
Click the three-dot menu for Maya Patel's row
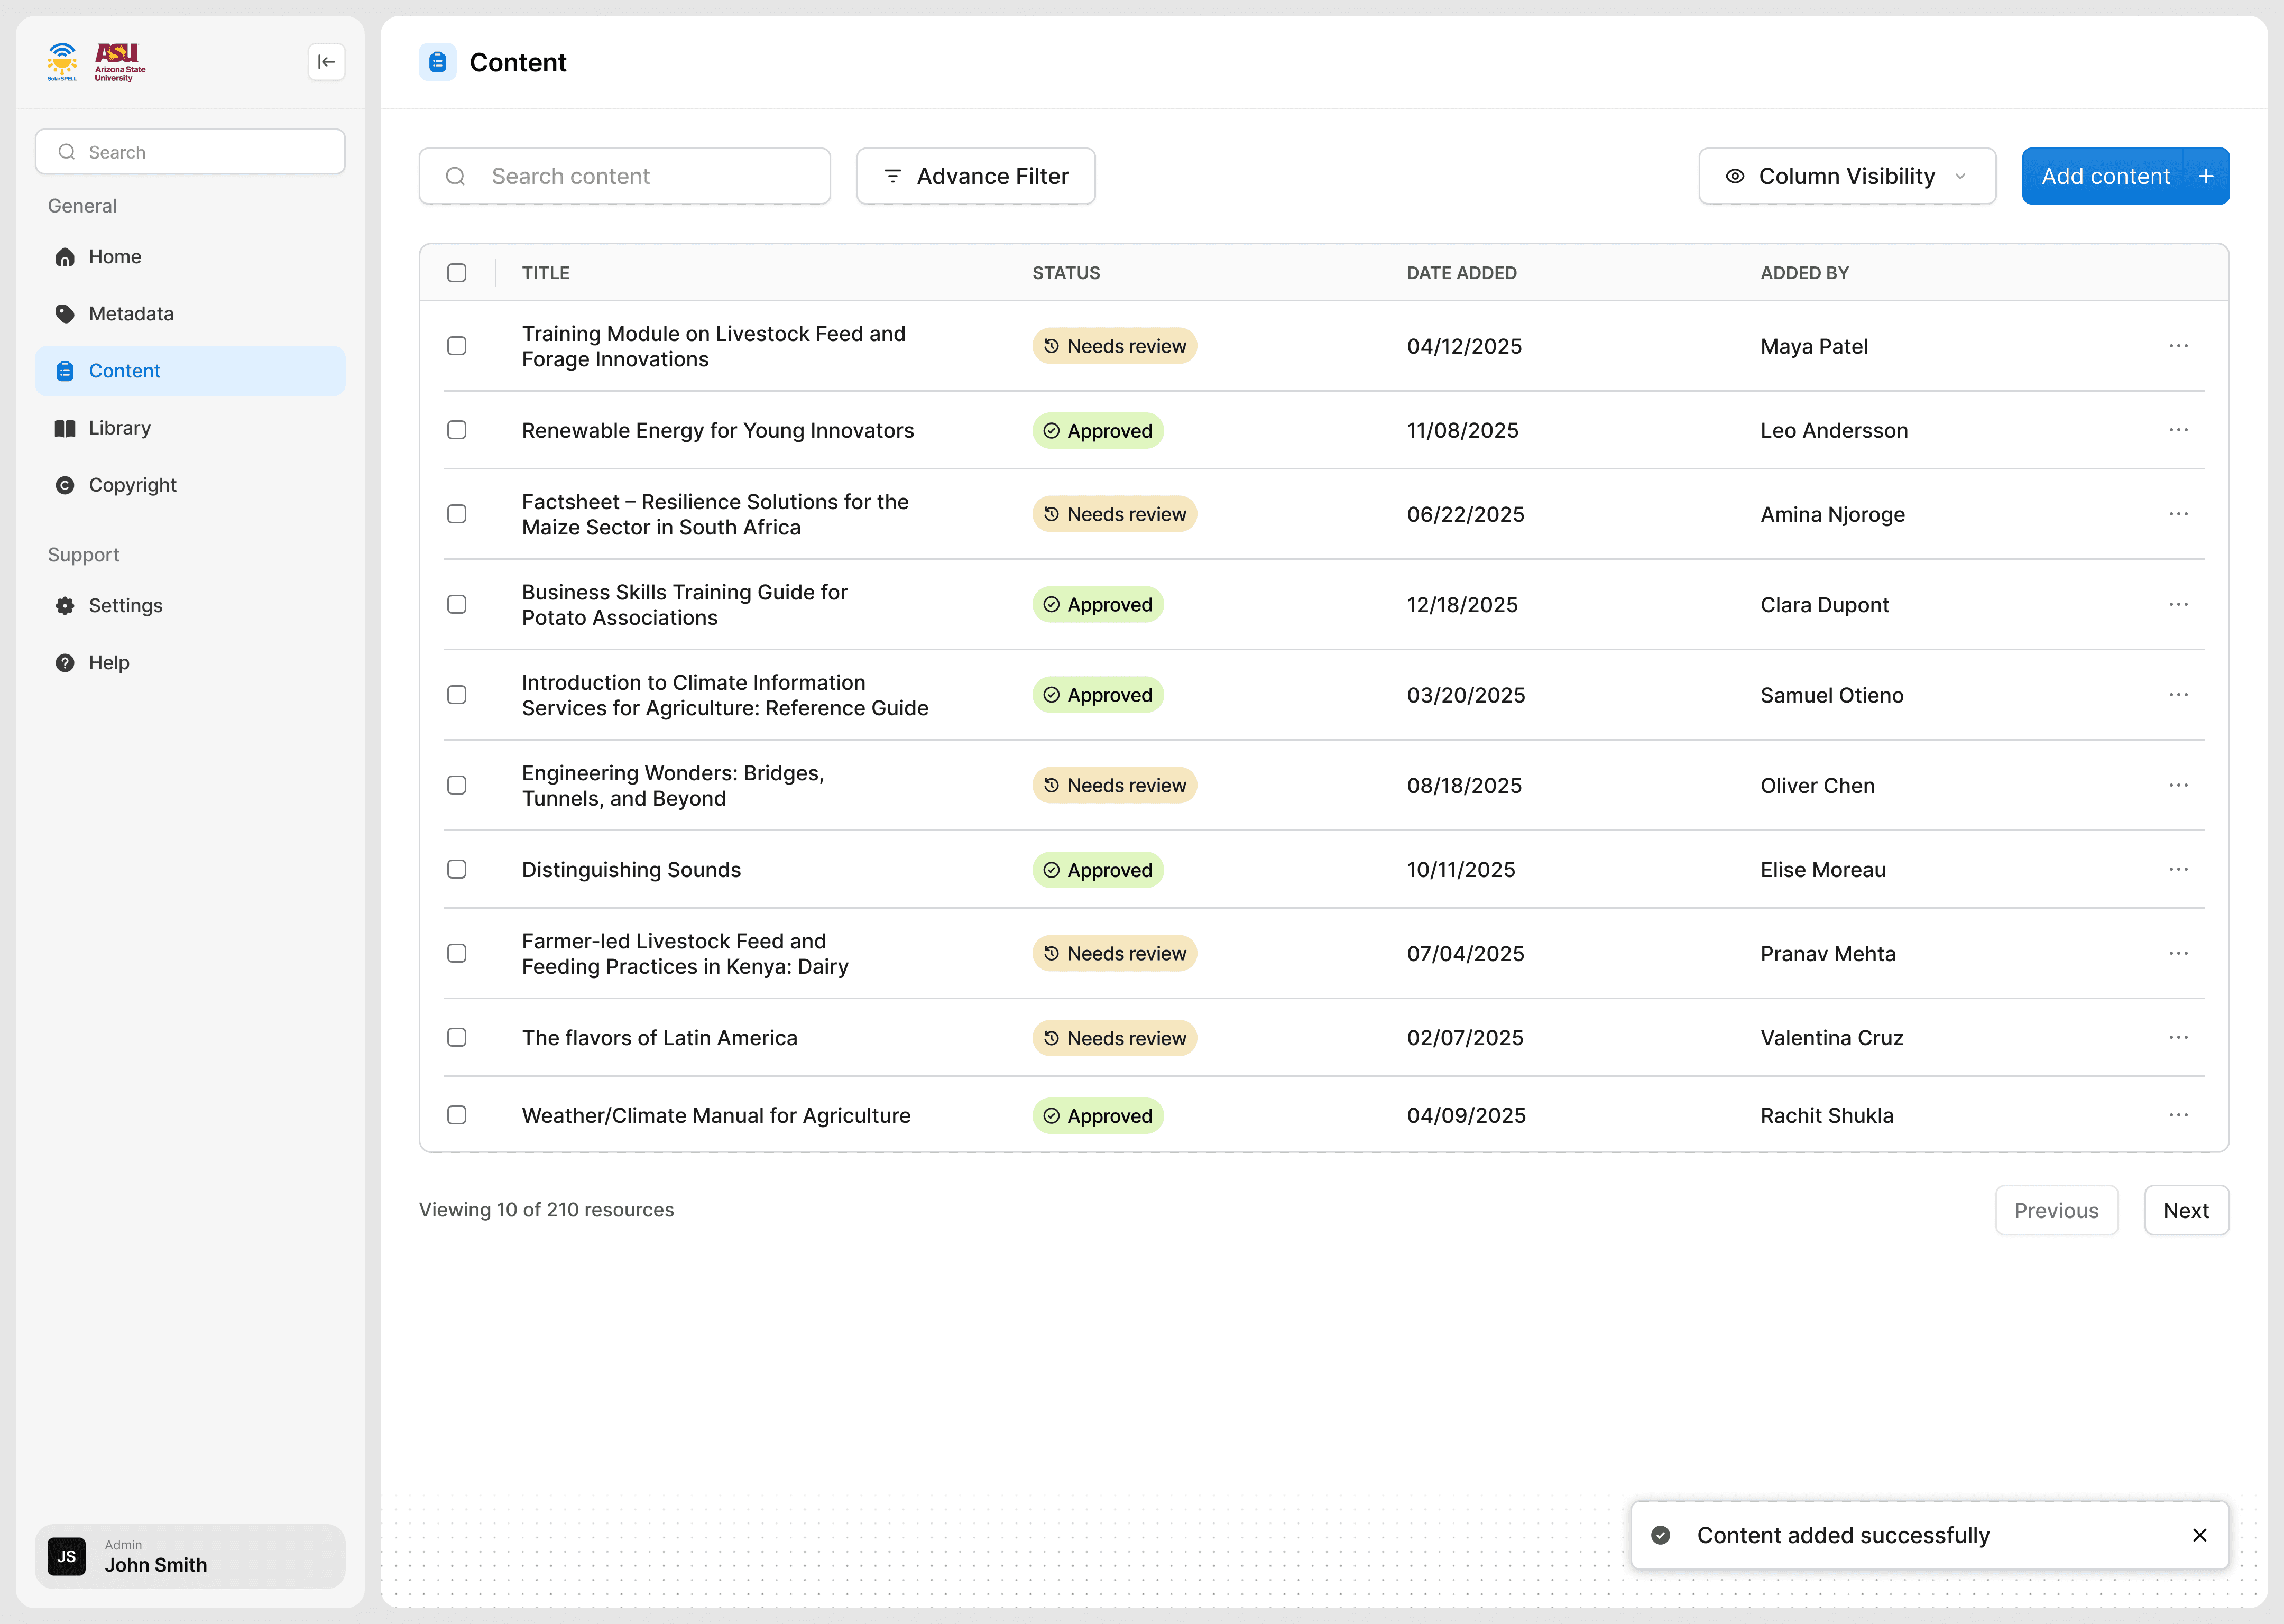(2178, 346)
